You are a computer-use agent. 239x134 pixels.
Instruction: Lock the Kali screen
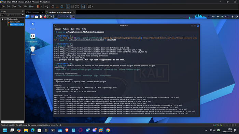(x=233, y=17)
